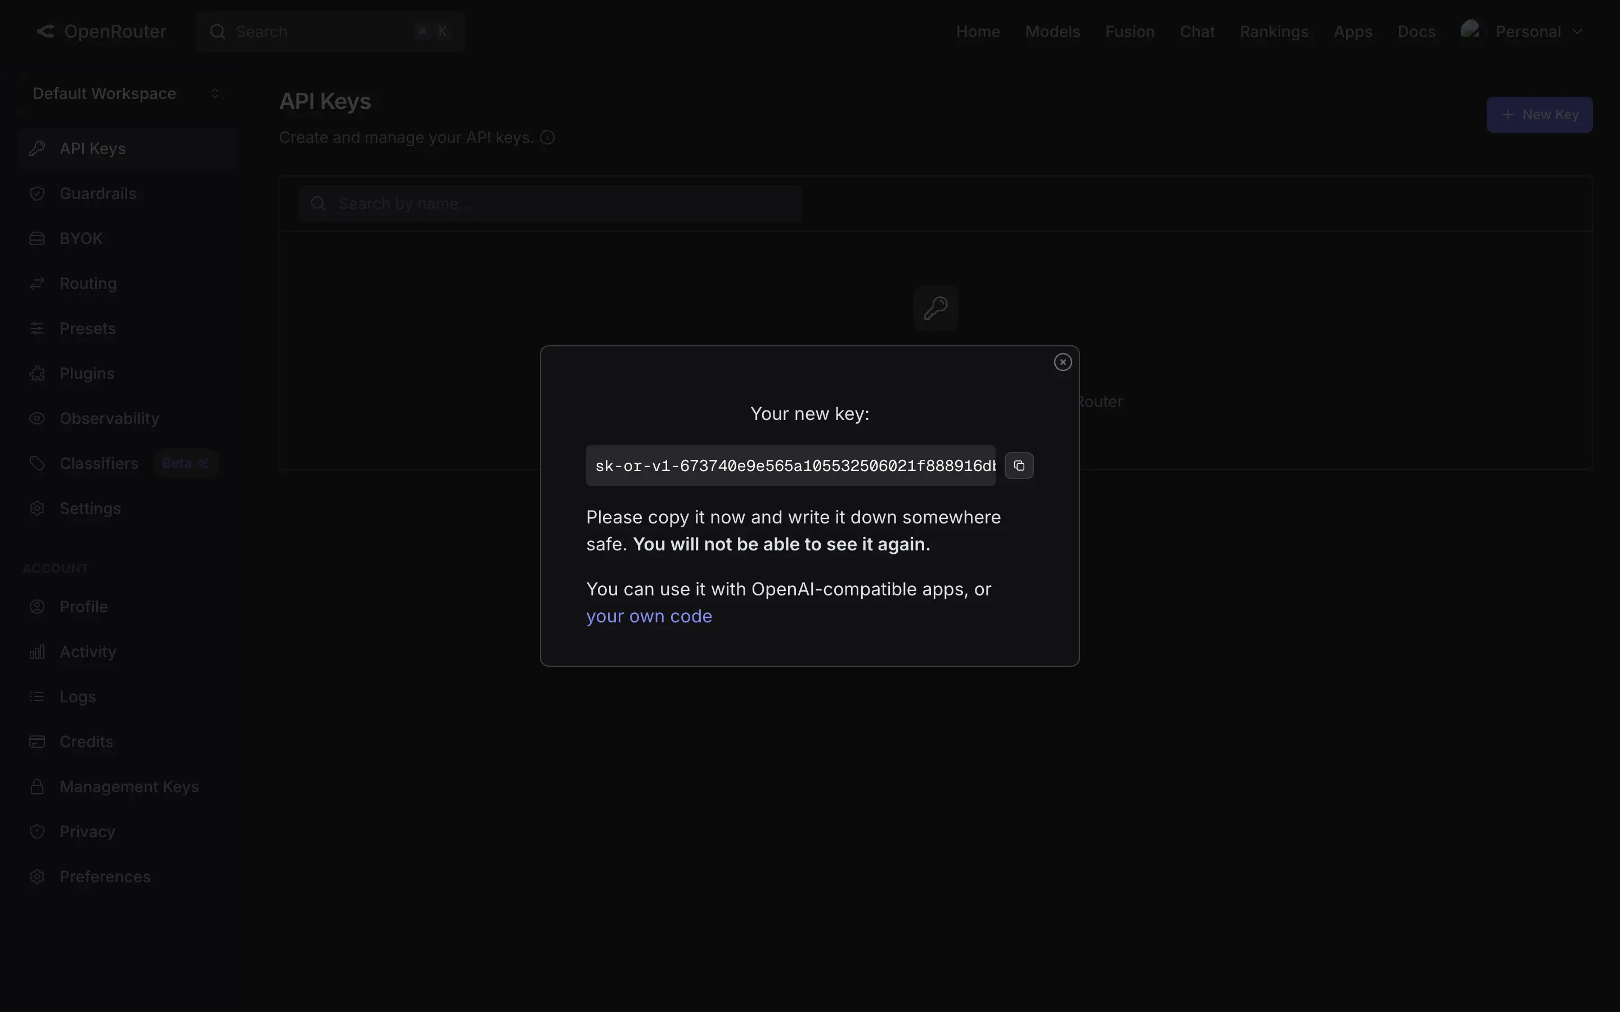The height and width of the screenshot is (1012, 1620).
Task: Open Classifiers in the sidebar
Action: (99, 463)
